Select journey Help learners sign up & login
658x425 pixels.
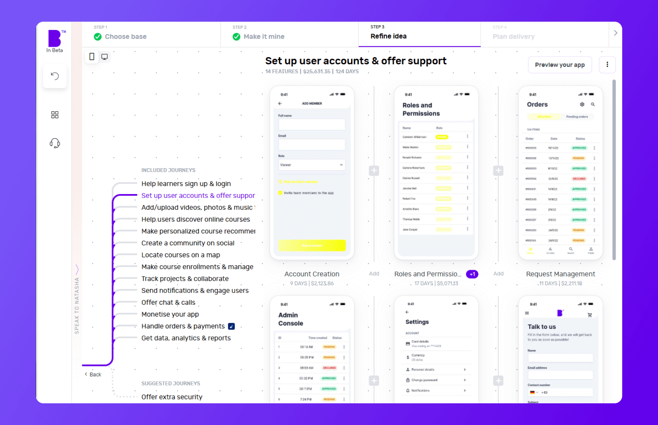[186, 184]
